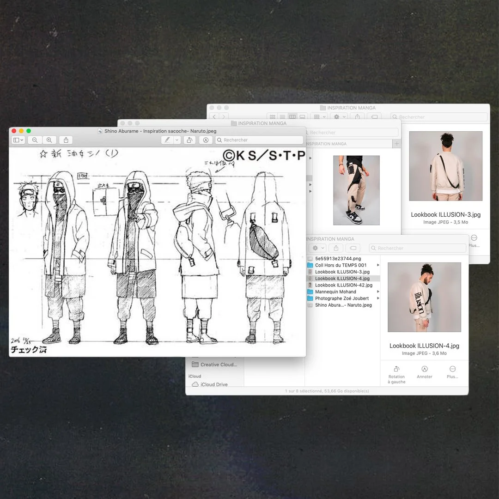
Task: Select Lookbook ILLUSION-4.jpg in the file list
Action: 343,279
